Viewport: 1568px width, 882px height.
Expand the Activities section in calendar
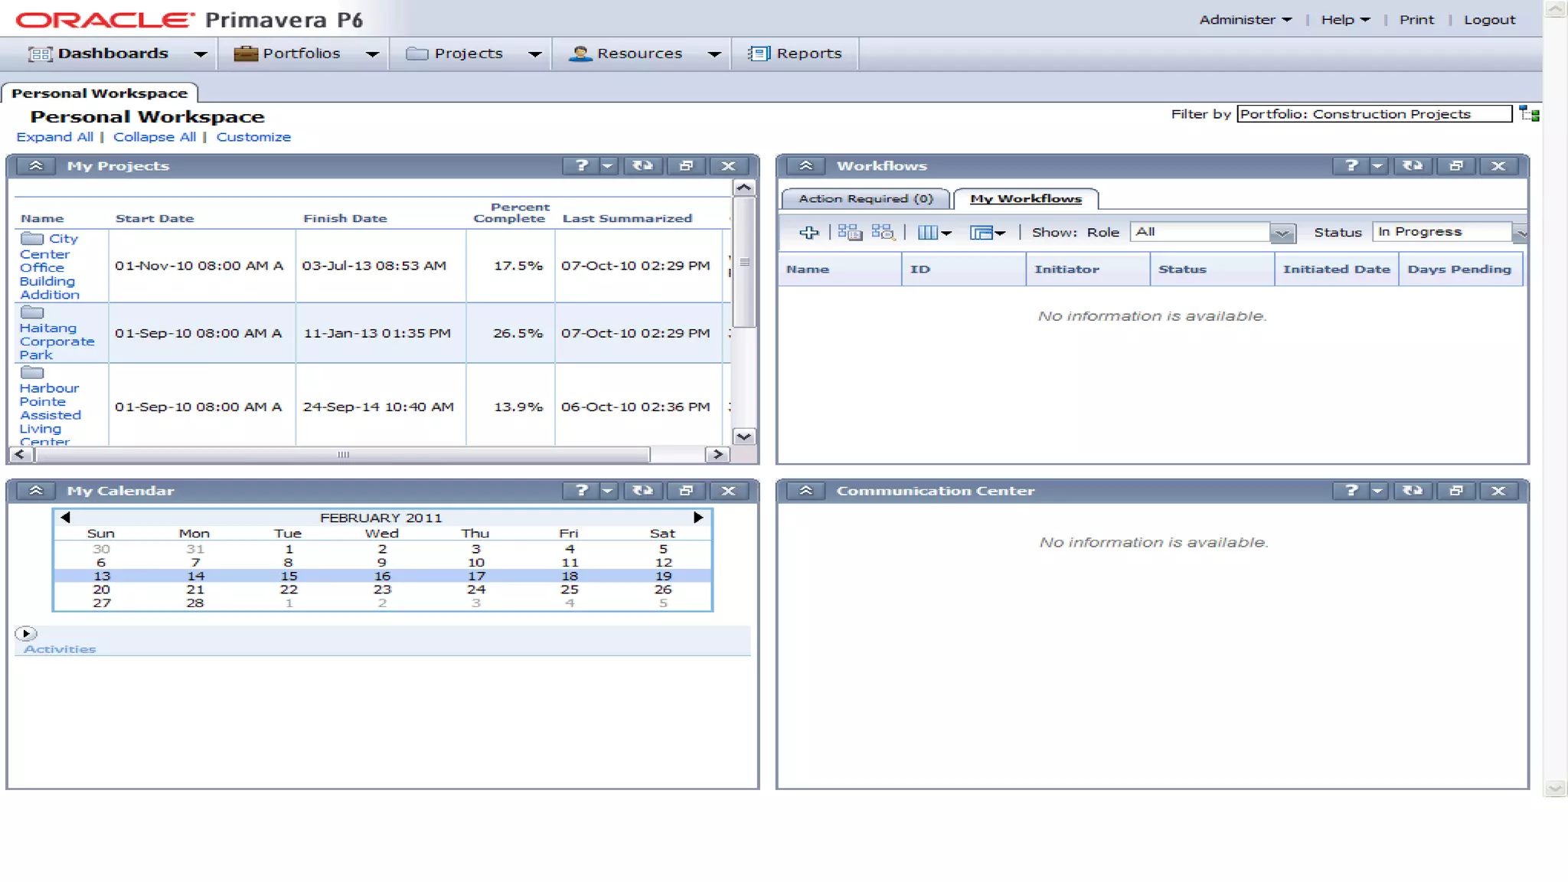[26, 634]
